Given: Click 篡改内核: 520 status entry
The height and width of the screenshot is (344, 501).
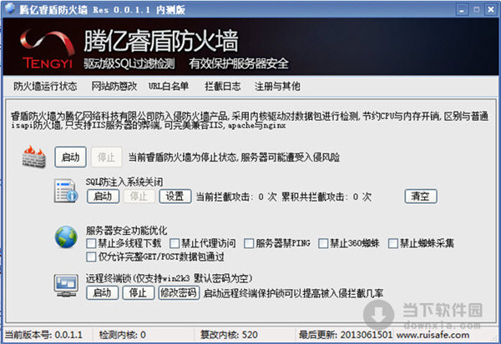Looking at the screenshot, I should [229, 335].
